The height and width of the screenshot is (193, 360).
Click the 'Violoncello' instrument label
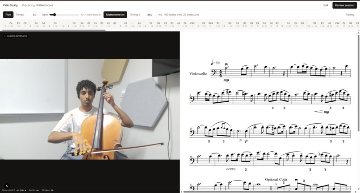(198, 74)
